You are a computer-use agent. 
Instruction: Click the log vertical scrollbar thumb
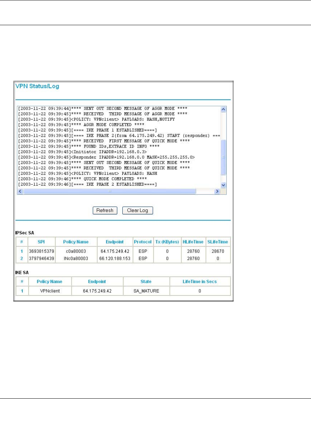tap(224, 157)
